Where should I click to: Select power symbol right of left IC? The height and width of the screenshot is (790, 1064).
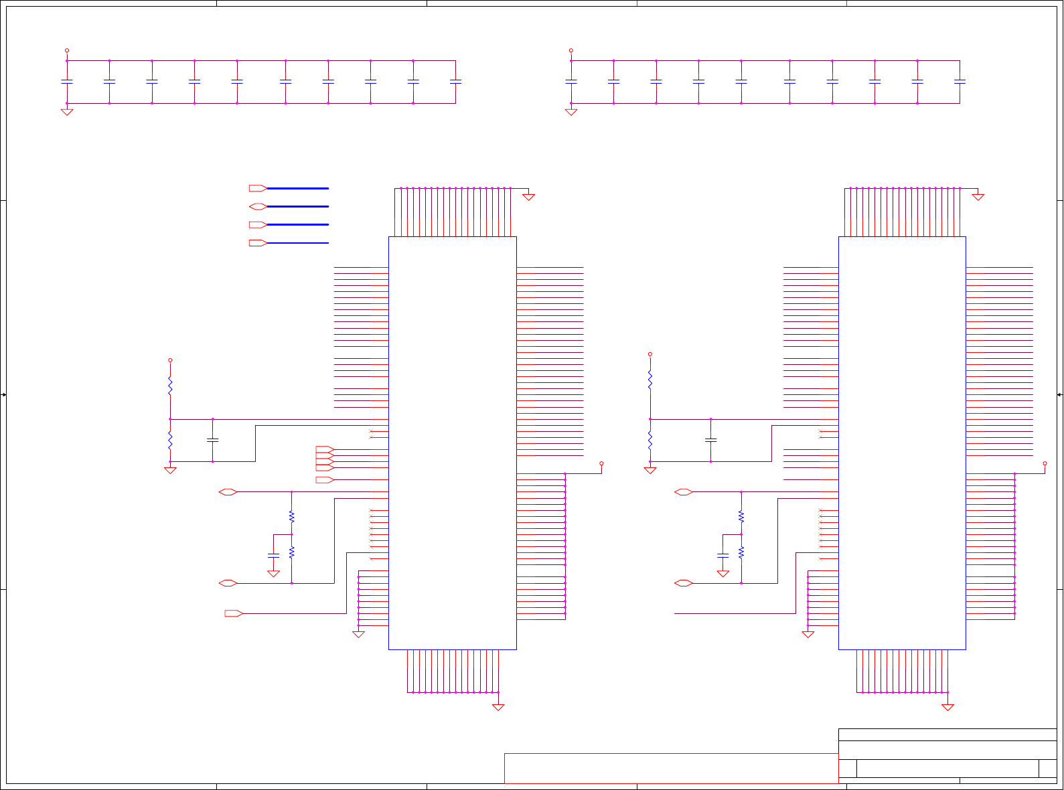[x=601, y=463]
